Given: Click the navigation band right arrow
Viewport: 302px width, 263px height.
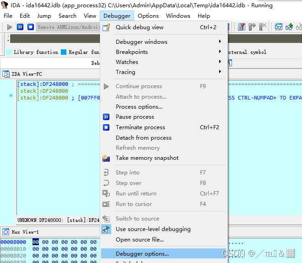Looking at the screenshot, I should 8,40.
